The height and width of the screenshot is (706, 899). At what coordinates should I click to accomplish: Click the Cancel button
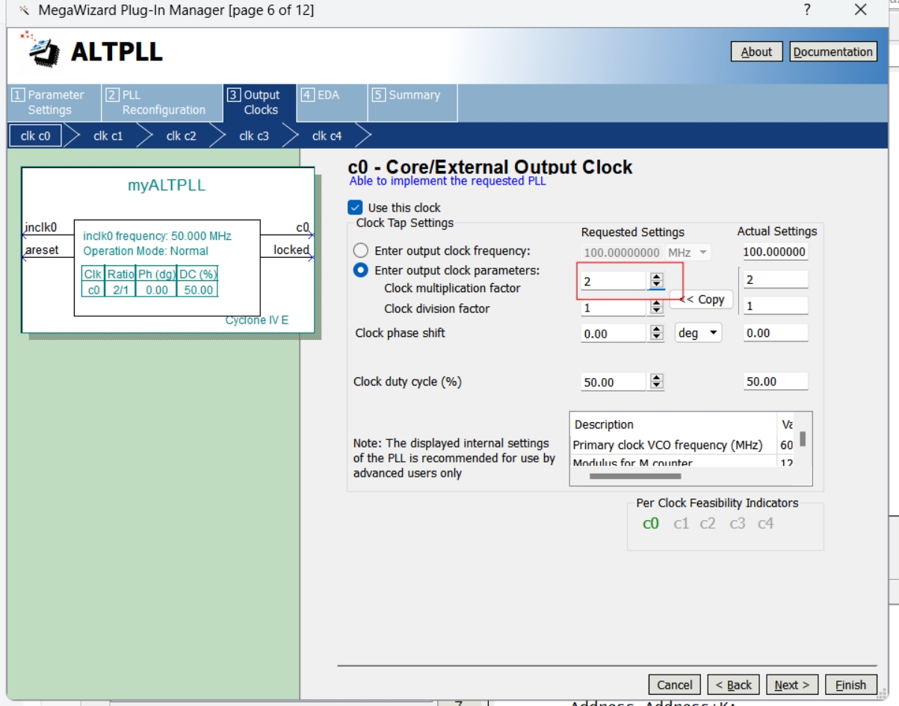click(675, 685)
